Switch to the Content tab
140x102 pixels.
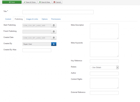tap(8, 19)
